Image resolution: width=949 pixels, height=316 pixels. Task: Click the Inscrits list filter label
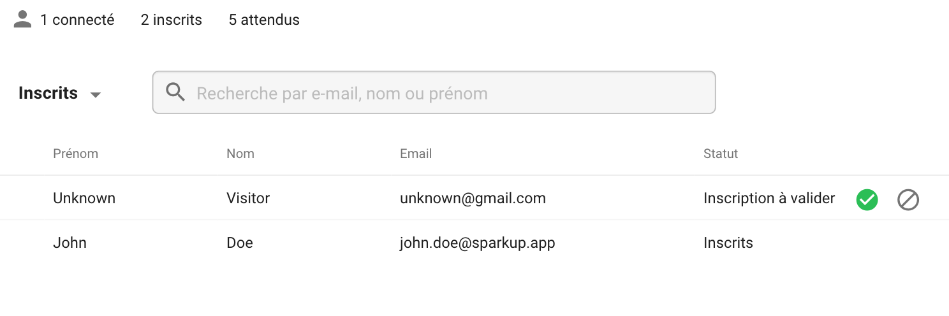pos(48,93)
